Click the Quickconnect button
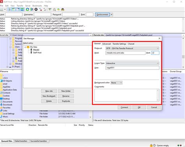185x147 pixels. point(102,14)
